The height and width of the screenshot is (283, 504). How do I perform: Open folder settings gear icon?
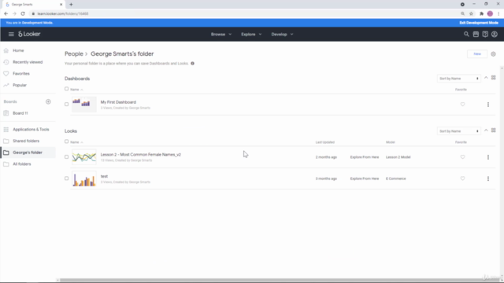click(x=494, y=54)
